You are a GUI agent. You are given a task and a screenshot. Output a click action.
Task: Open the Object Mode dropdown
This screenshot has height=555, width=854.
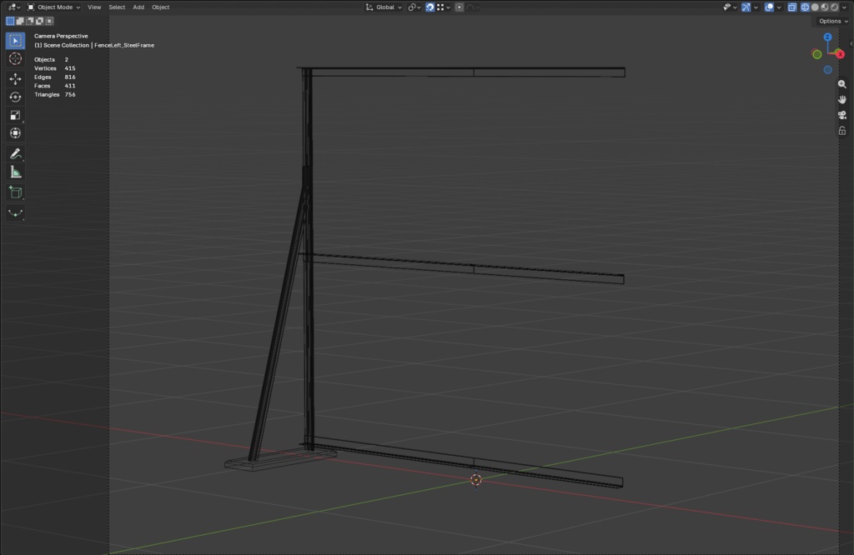[x=53, y=7]
